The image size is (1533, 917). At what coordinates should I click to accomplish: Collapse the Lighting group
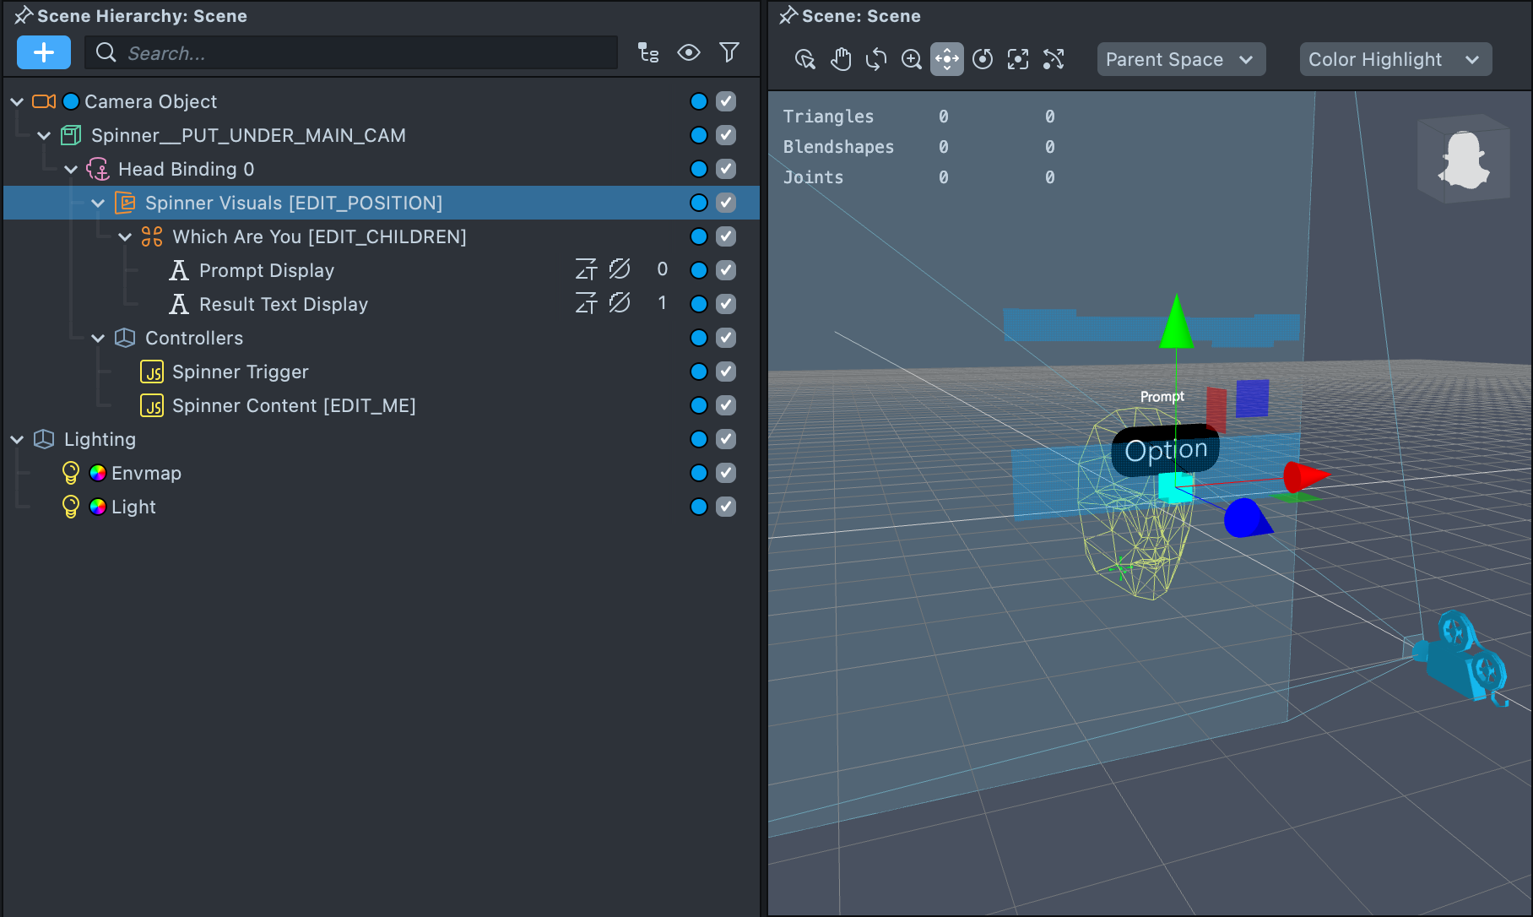pyautogui.click(x=17, y=439)
